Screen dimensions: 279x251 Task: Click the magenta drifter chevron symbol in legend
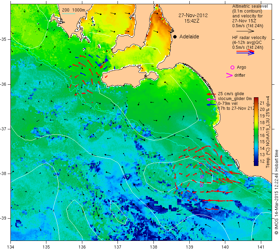click(229, 75)
